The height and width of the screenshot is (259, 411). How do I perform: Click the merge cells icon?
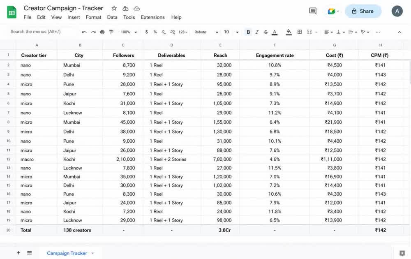pyautogui.click(x=309, y=32)
